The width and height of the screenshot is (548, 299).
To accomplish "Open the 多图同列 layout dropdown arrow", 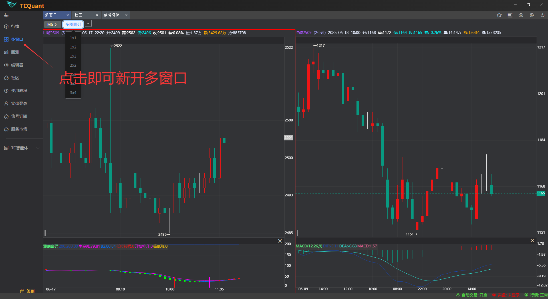I will tap(88, 23).
